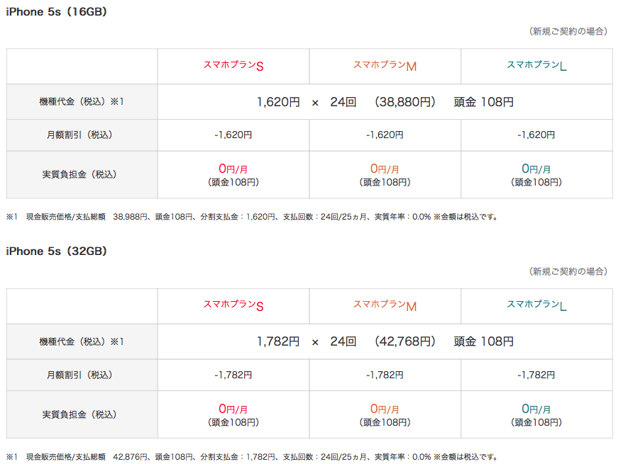Click -1,782円 discount under Plan S
This screenshot has height=464, width=623.
pos(233,375)
